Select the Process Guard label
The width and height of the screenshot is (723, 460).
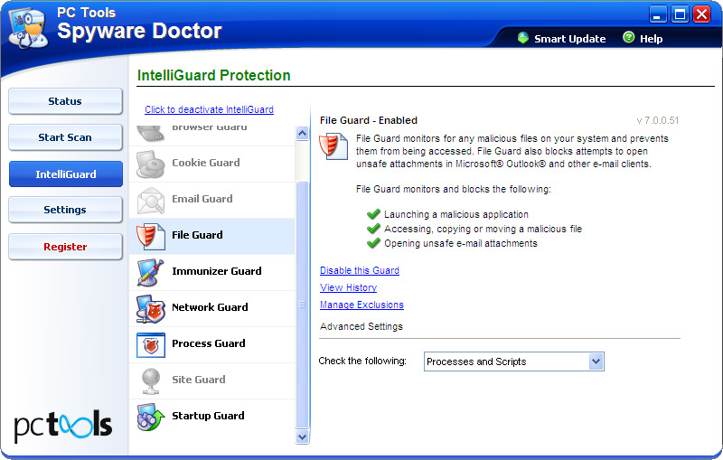pos(209,343)
